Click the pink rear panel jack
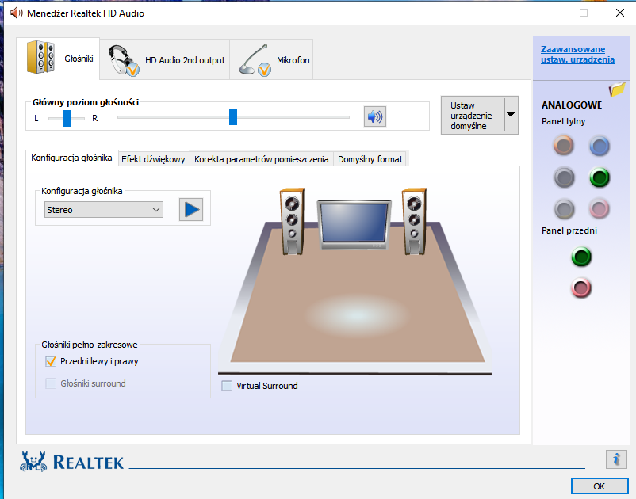Screen dimensions: 636x499 (599, 209)
